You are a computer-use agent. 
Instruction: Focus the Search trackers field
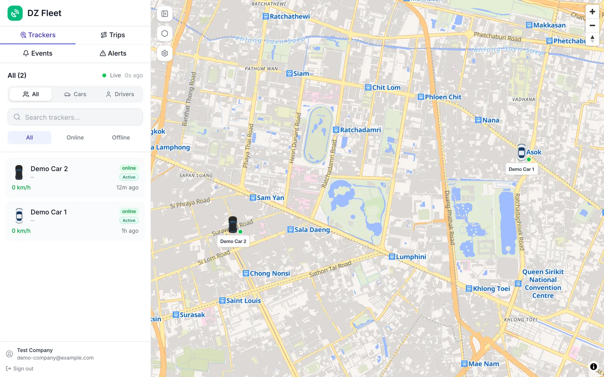(x=75, y=117)
